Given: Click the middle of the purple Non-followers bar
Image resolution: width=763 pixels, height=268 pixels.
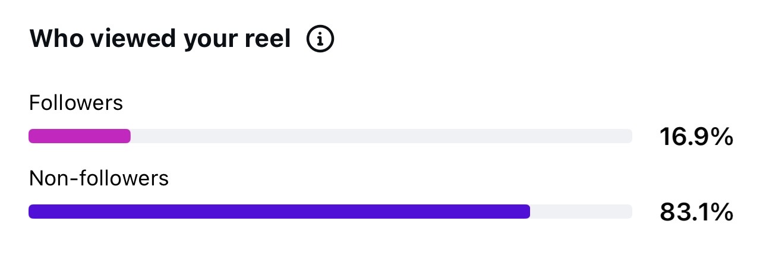Looking at the screenshot, I should [x=279, y=212].
